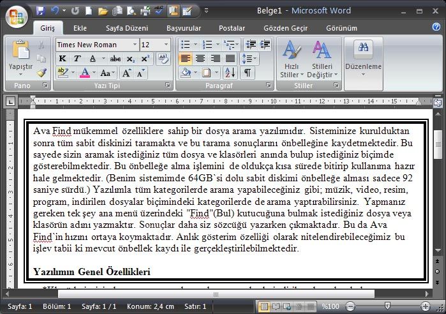Image resolution: width=446 pixels, height=314 pixels.
Task: Click the zoom out minus button
Action: (x=350, y=306)
